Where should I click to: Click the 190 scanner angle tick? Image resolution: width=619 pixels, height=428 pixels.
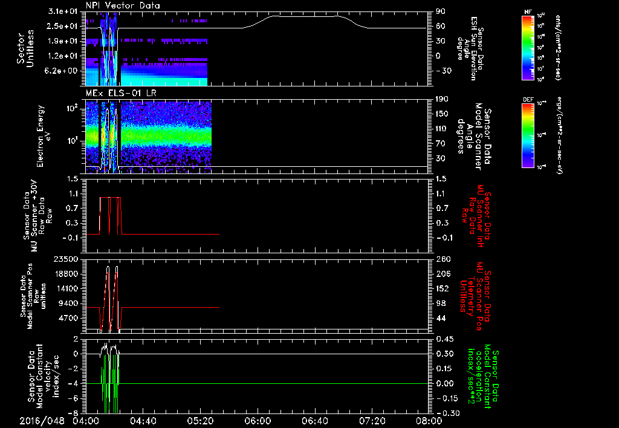(x=443, y=99)
